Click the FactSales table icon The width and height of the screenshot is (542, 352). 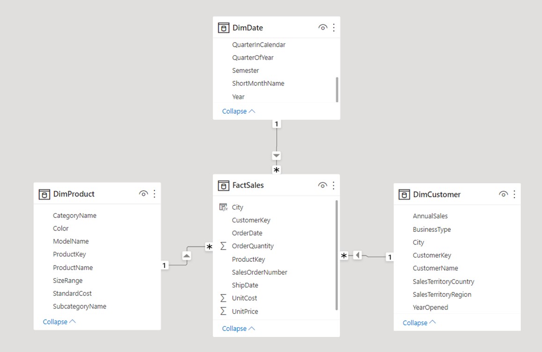[x=224, y=186]
